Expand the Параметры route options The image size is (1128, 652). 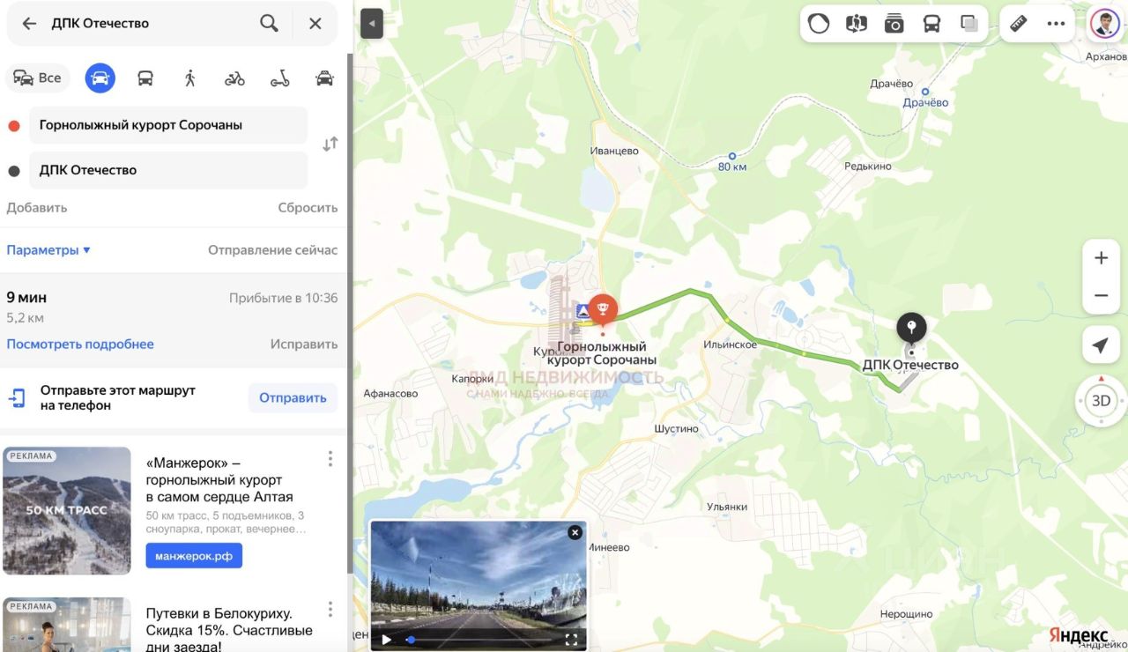click(48, 250)
